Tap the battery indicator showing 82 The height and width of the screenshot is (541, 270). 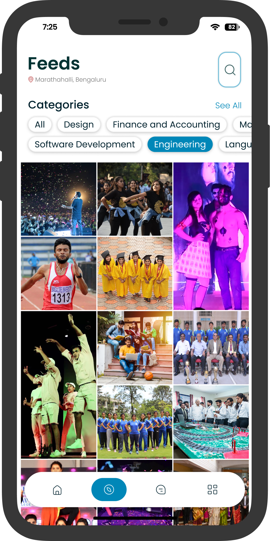coord(232,27)
